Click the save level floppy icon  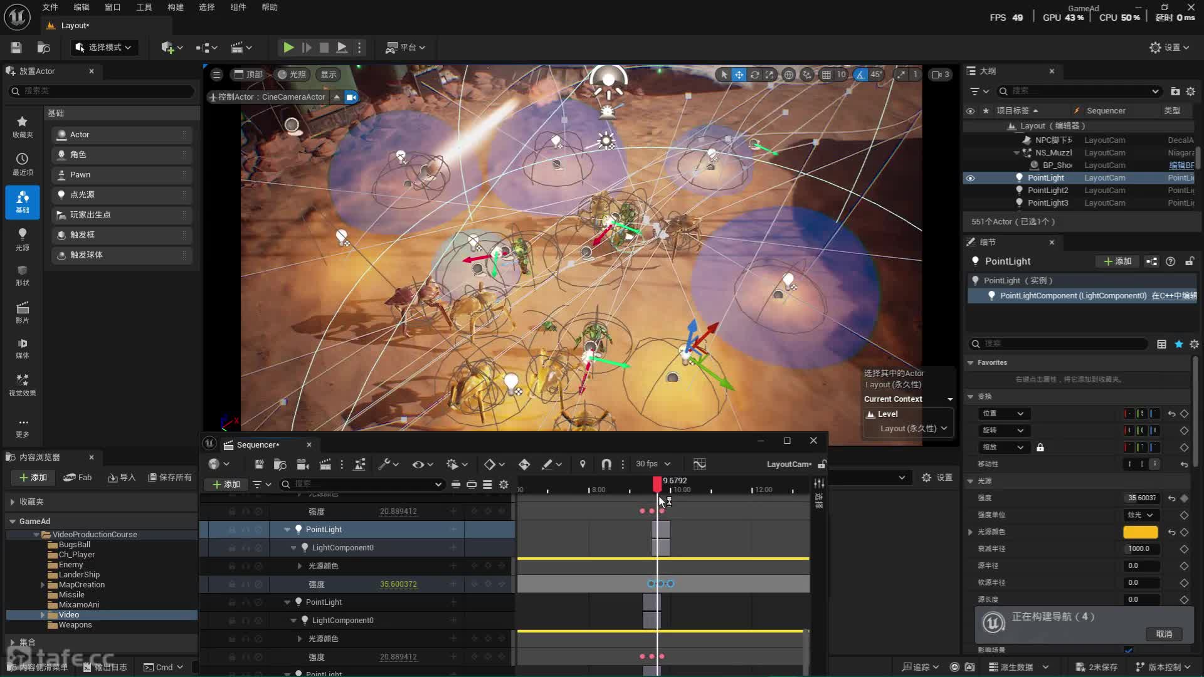coord(16,47)
